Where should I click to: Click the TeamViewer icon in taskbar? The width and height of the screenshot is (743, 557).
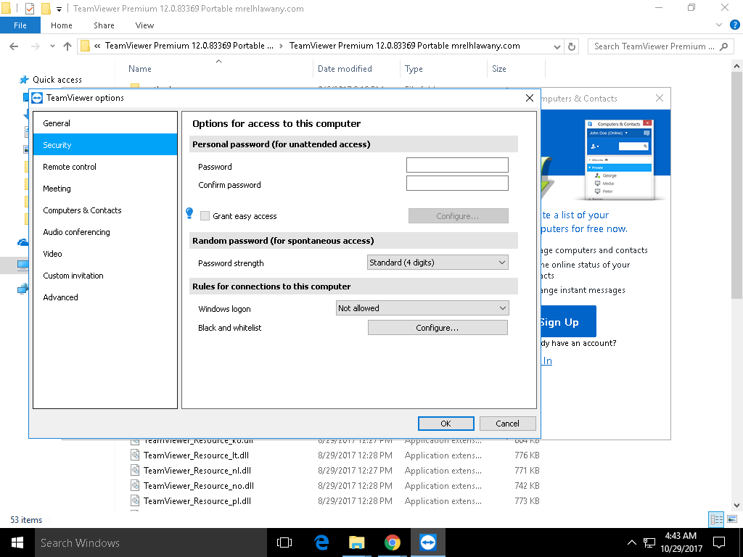pos(428,542)
